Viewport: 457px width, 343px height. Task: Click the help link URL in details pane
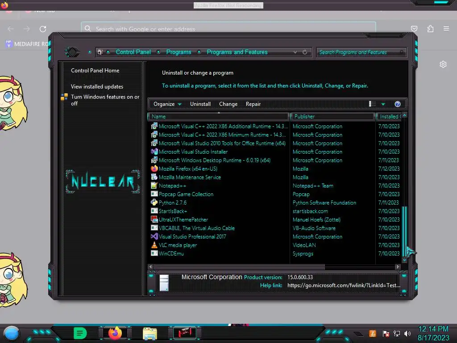(x=344, y=285)
